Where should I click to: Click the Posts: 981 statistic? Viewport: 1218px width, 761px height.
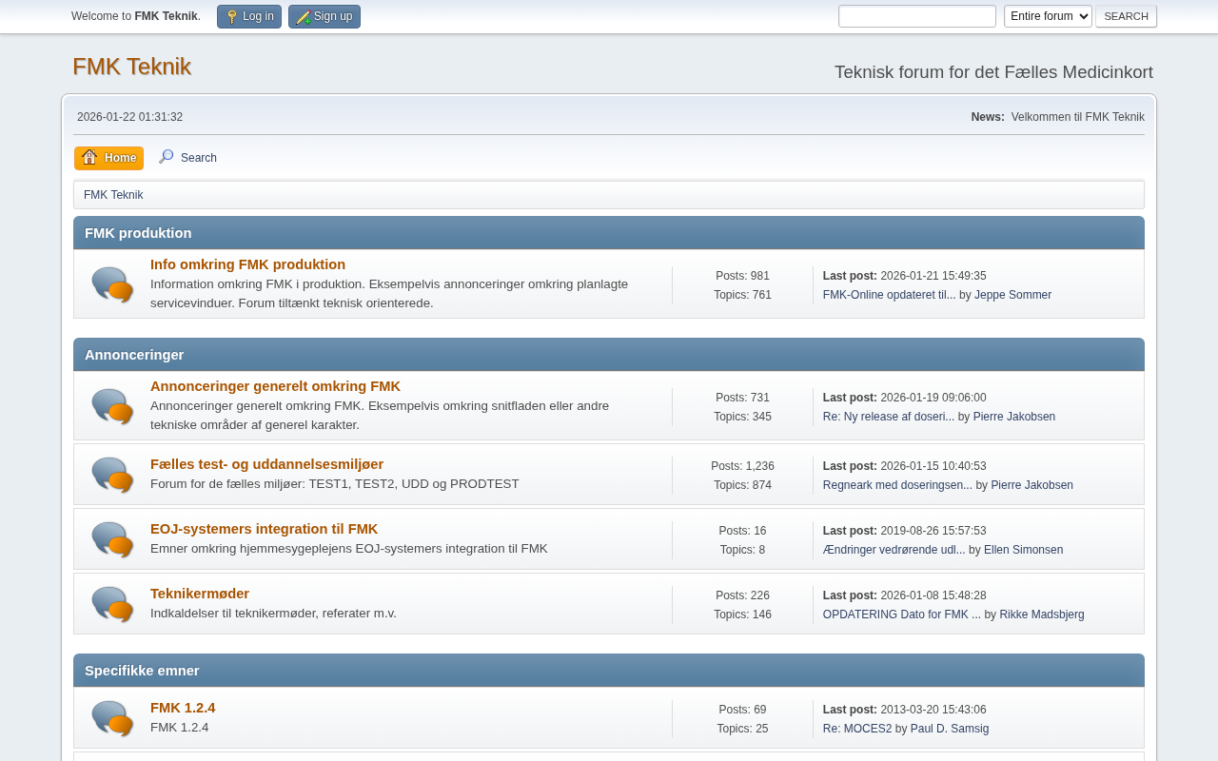pos(742,276)
